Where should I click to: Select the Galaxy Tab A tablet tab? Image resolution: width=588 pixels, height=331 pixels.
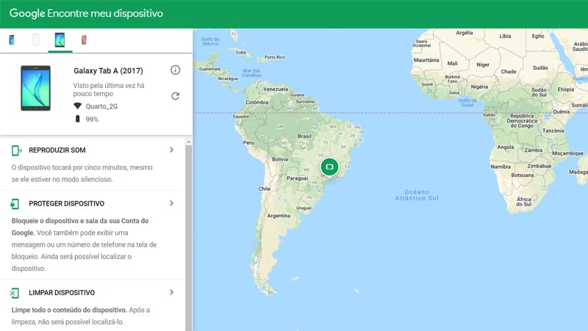60,40
